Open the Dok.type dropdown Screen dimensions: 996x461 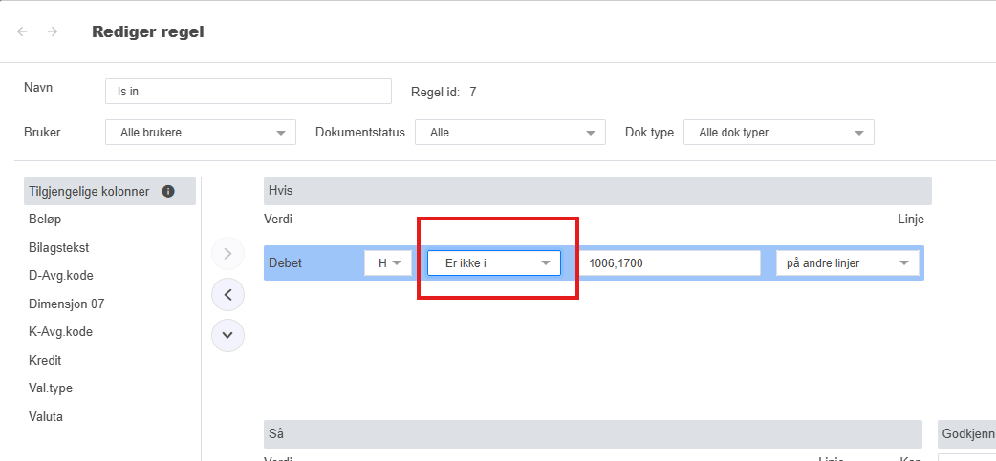[x=778, y=133]
